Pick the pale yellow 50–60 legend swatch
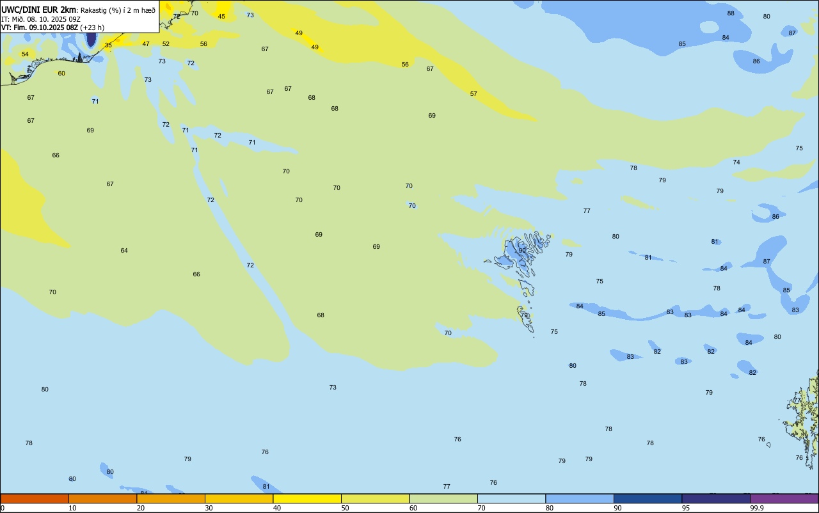819x513 pixels. coord(375,498)
